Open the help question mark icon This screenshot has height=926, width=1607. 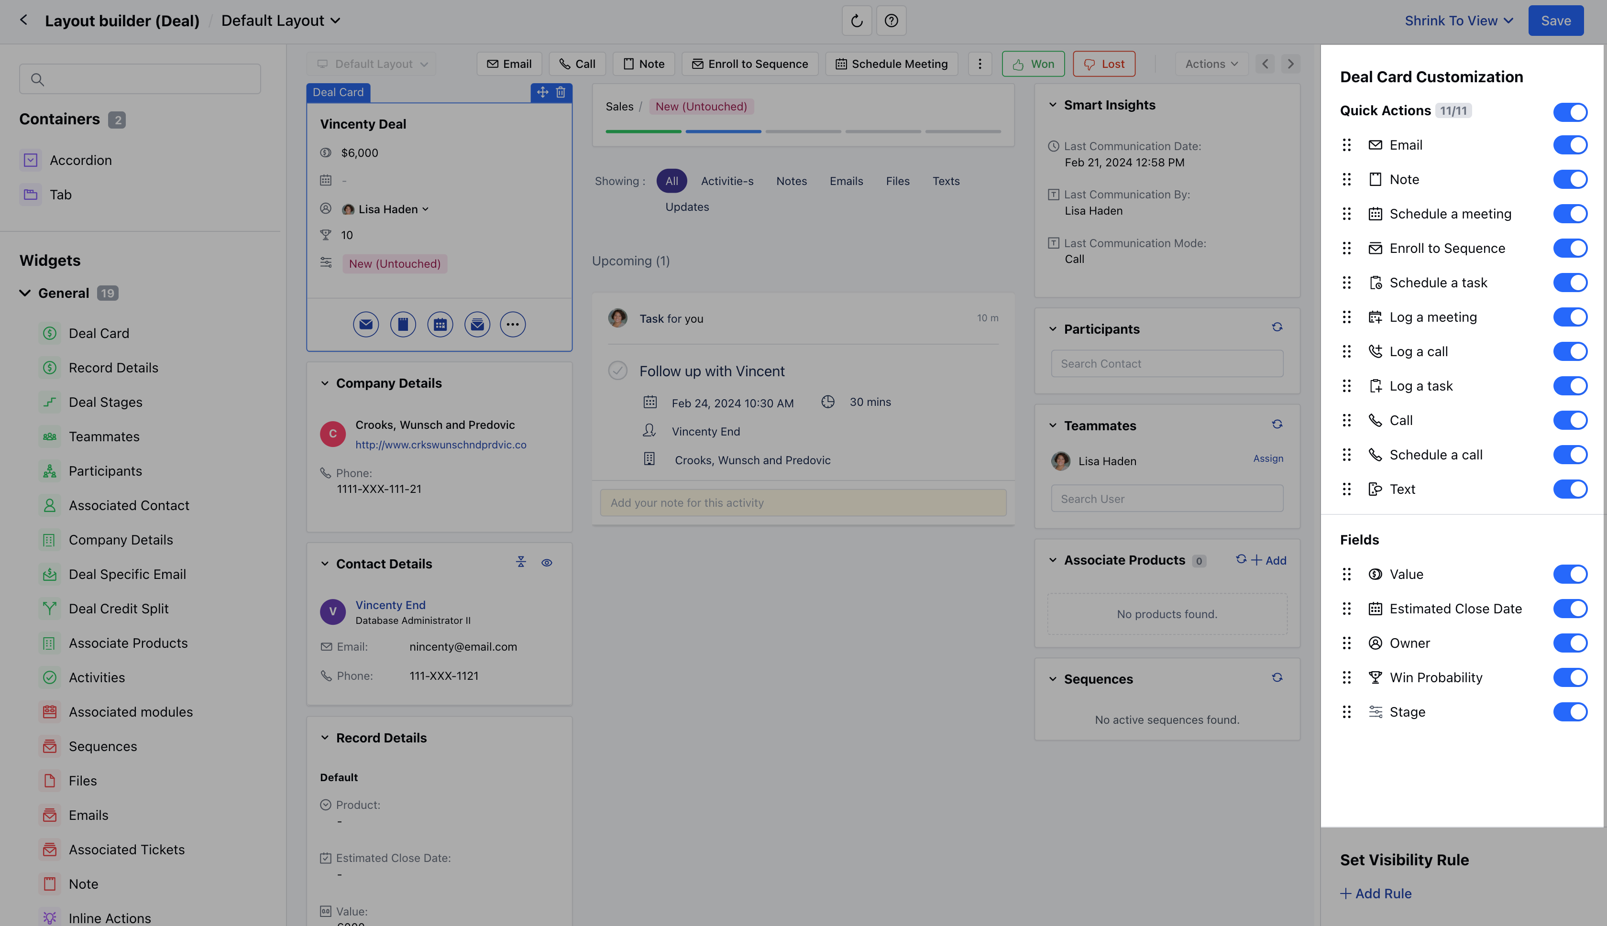[x=892, y=21]
